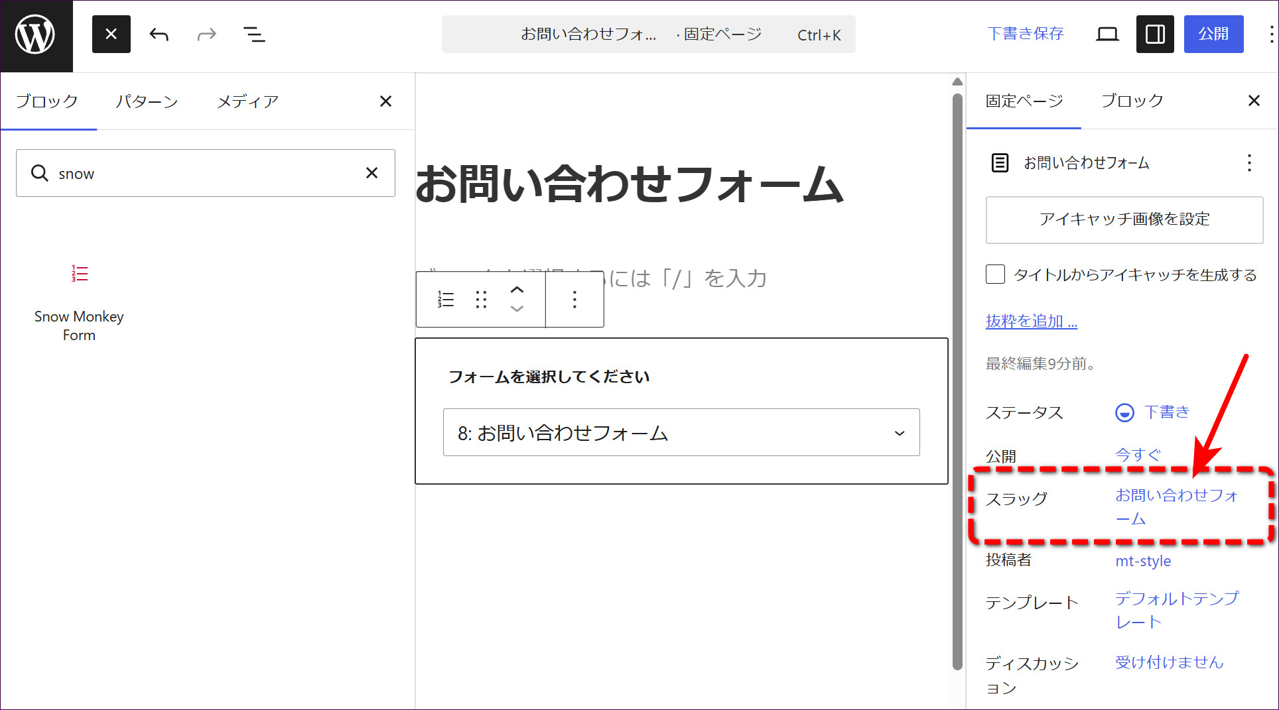Open the document overview list view

click(255, 34)
